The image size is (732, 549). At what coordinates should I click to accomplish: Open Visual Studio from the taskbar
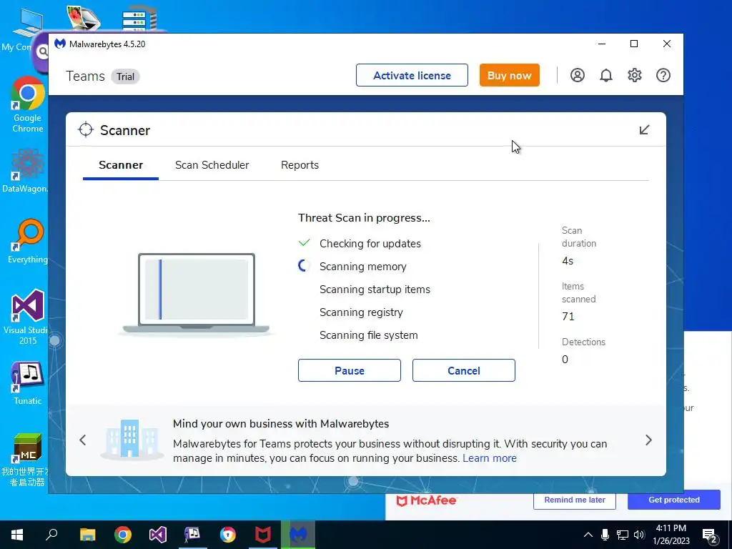(x=158, y=535)
